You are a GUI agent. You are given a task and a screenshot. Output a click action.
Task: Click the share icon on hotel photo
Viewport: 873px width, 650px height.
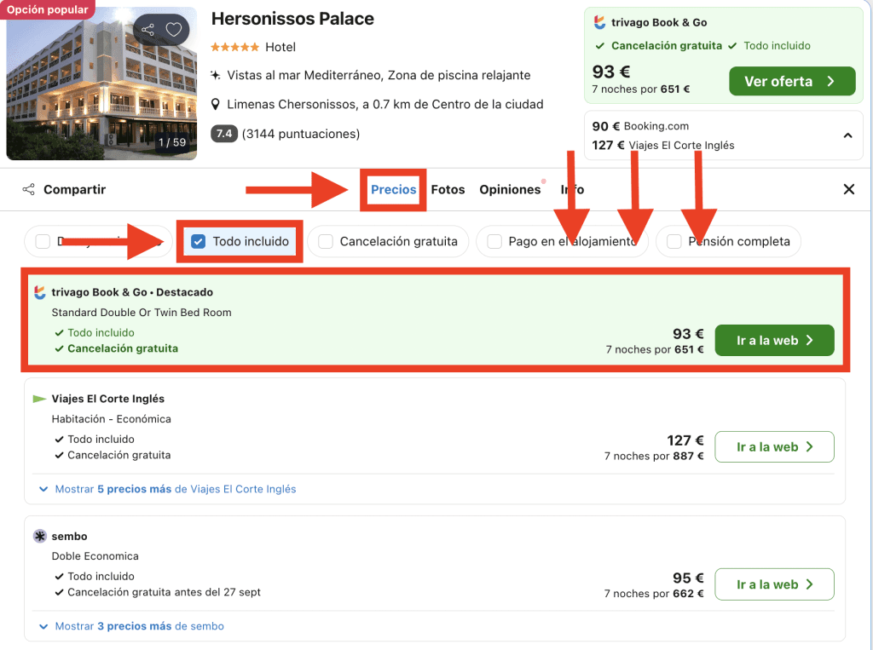click(x=148, y=30)
